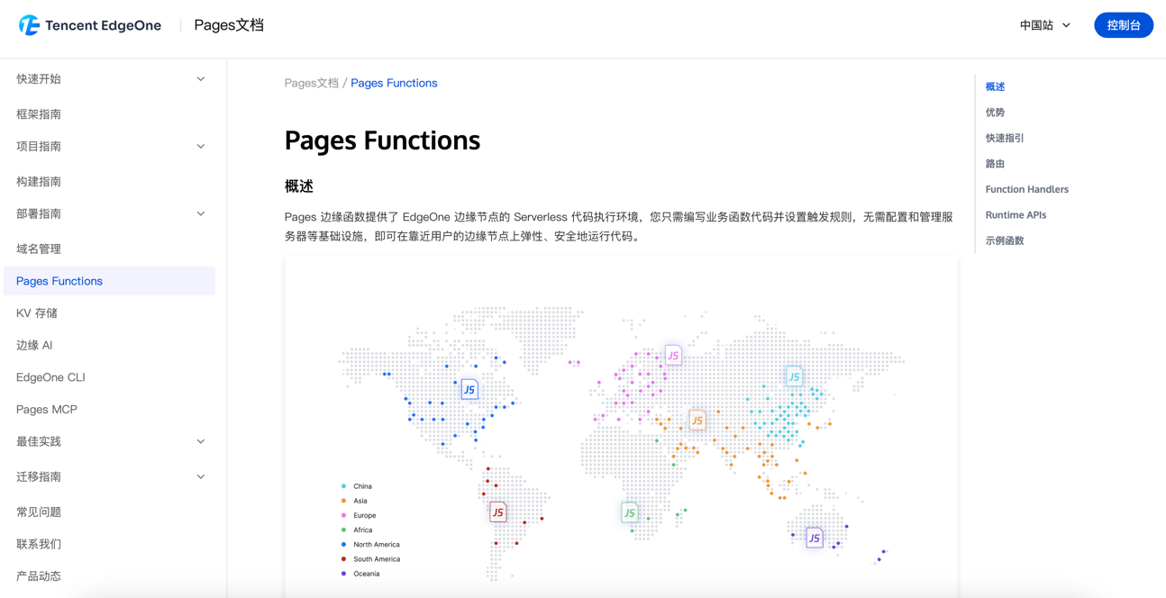The image size is (1166, 598).
Task: Open Pages MCP in the sidebar
Action: click(x=47, y=409)
